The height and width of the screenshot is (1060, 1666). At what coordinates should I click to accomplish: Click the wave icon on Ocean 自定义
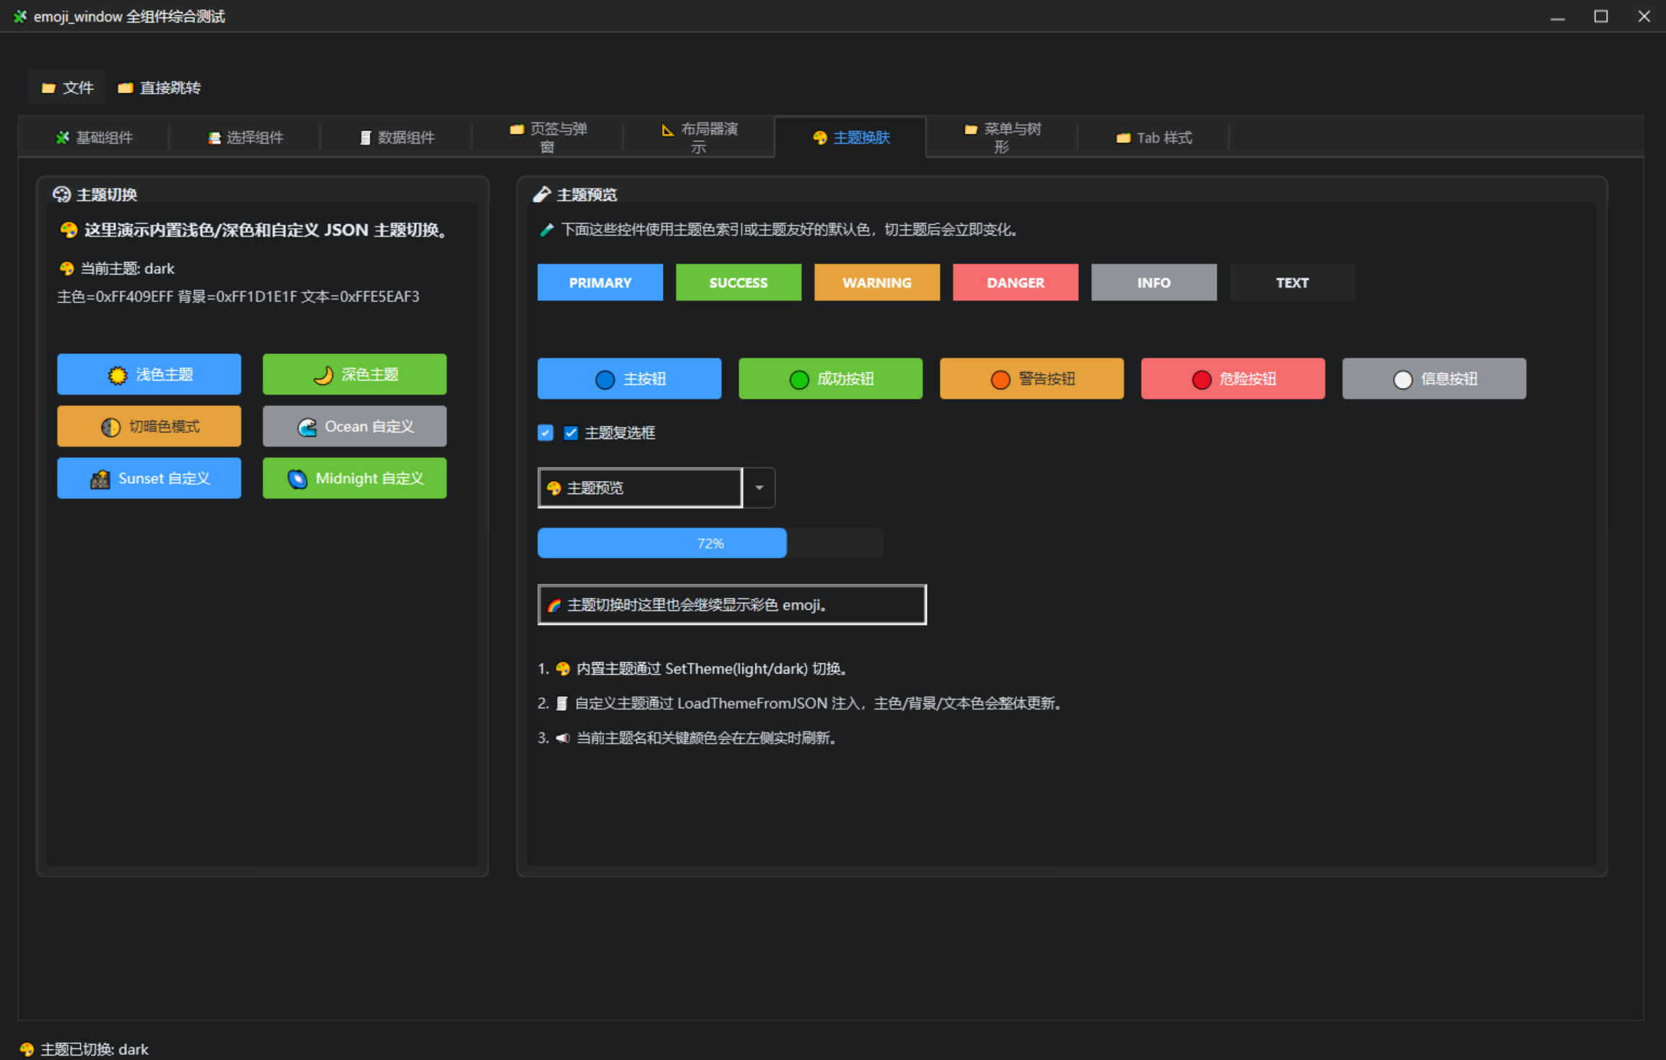(x=307, y=427)
